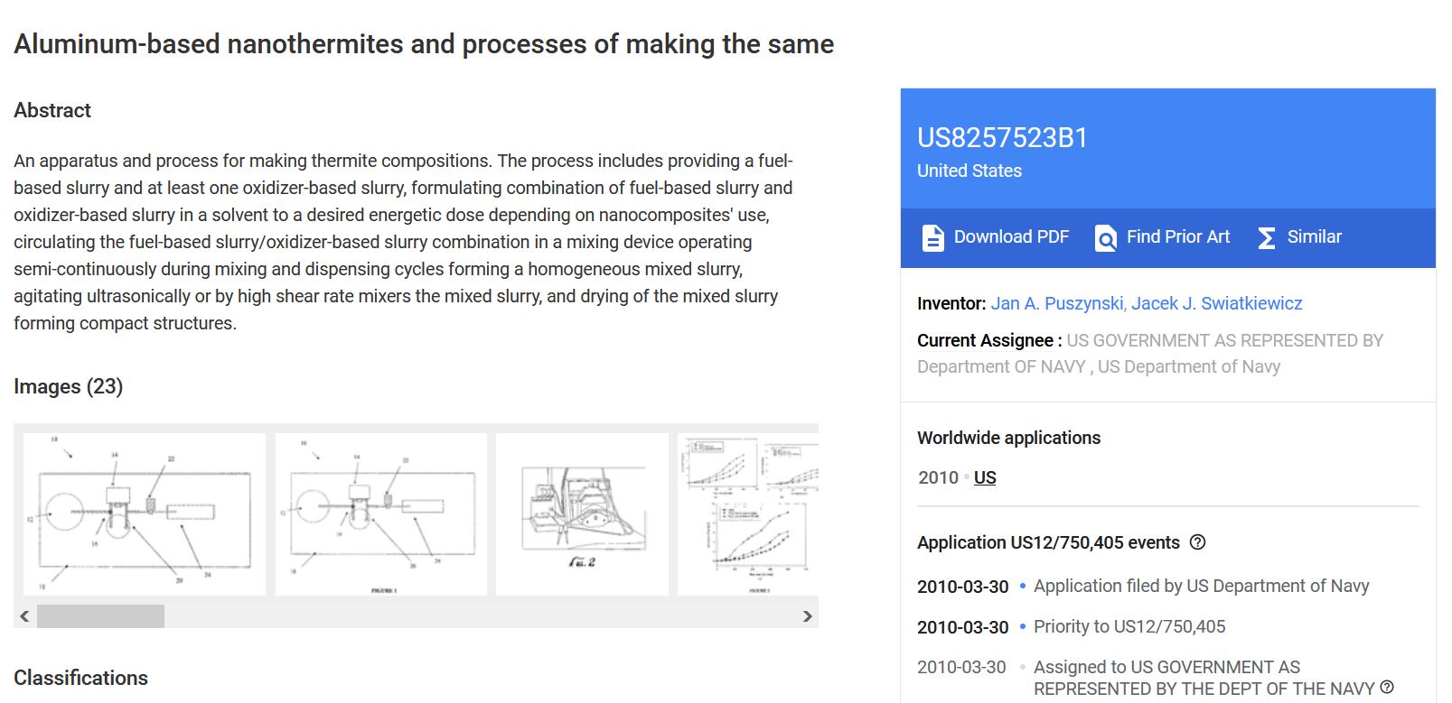This screenshot has height=703, width=1452.
Task: Open second thumbnail labeled Figure 1
Action: (x=381, y=513)
